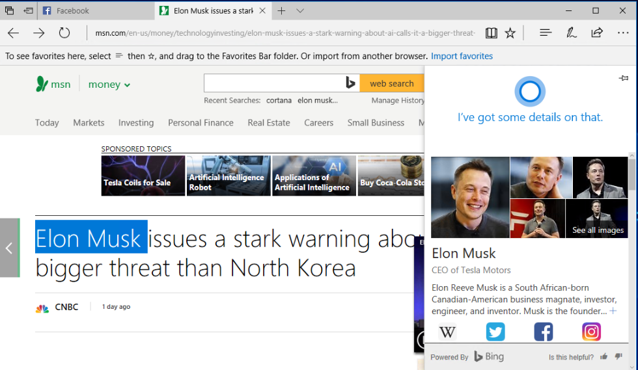
Task: Click the 'Elon Musk' name in Cortana pane
Action: 464,254
